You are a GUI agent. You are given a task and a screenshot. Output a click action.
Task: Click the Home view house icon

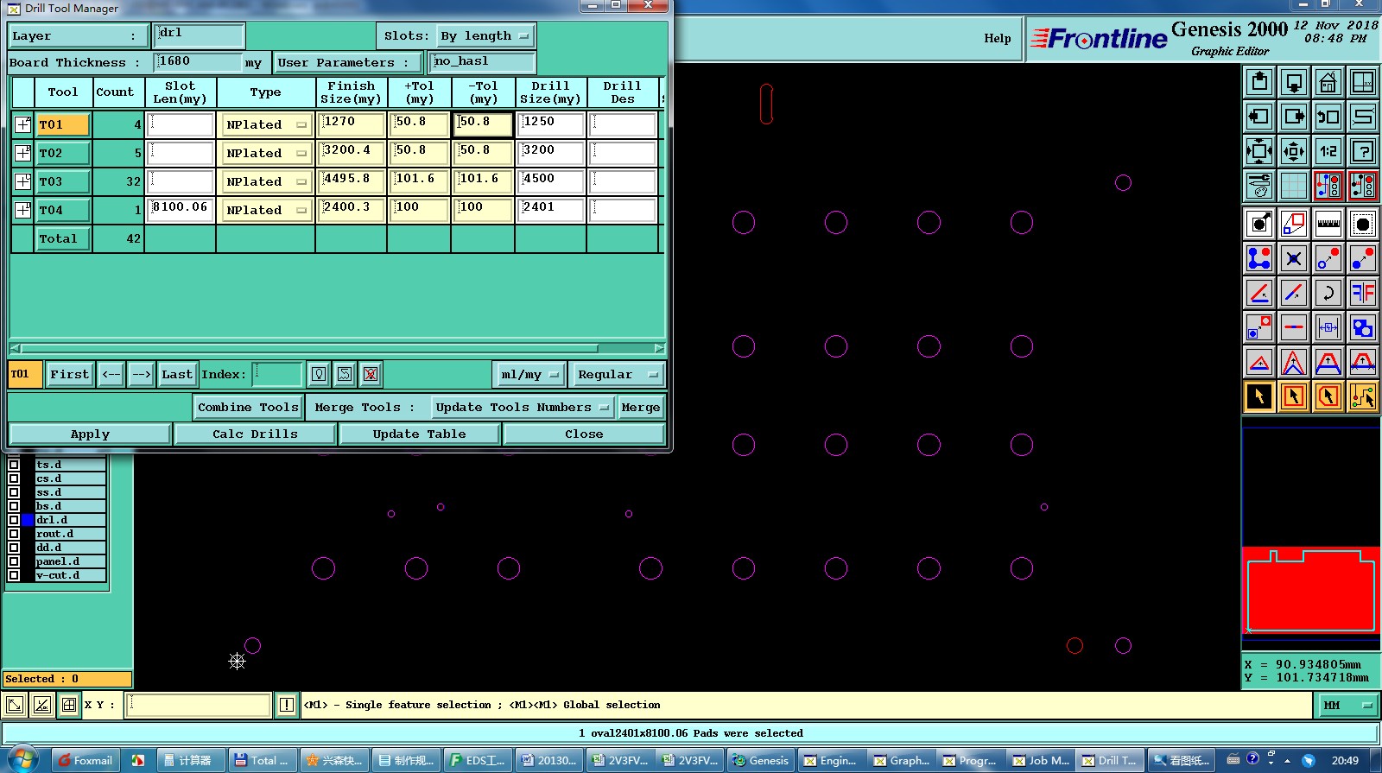1328,83
